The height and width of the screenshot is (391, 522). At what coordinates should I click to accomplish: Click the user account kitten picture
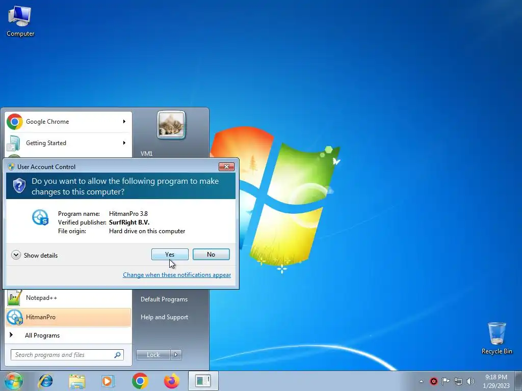[x=171, y=125]
